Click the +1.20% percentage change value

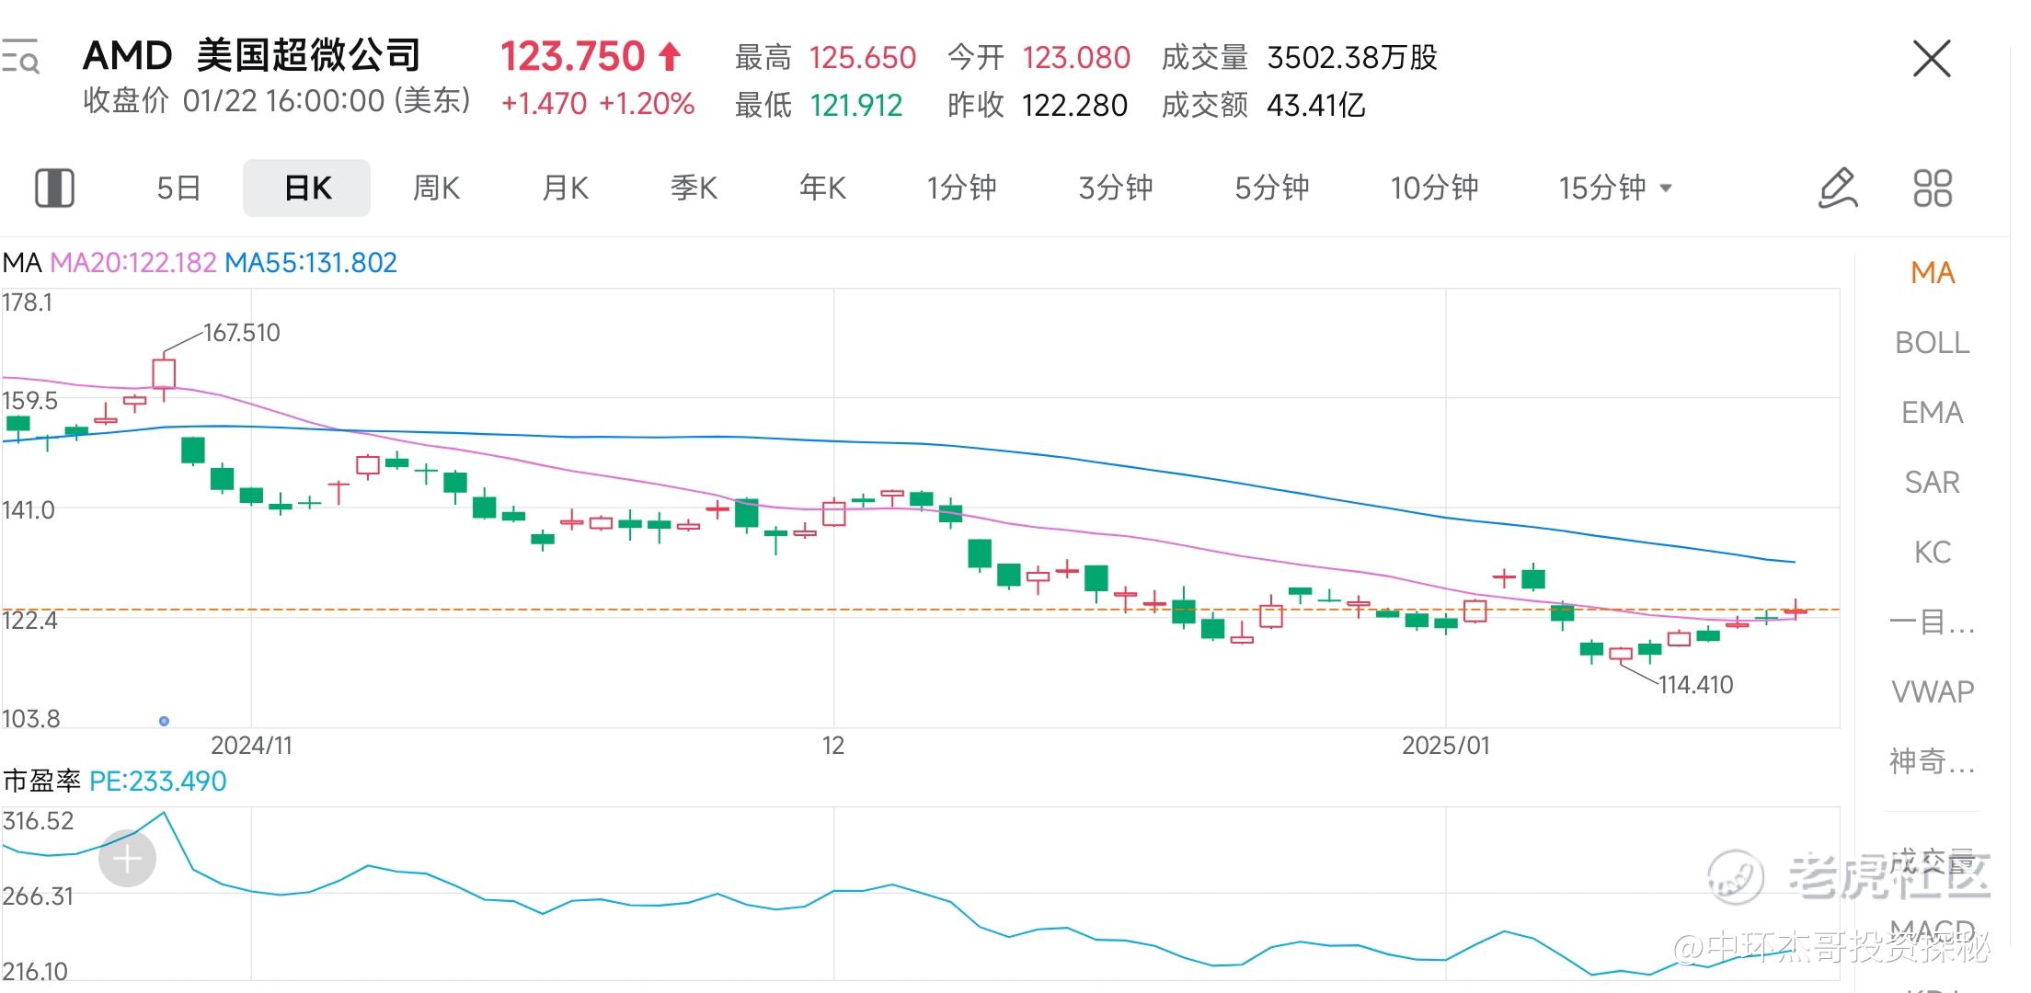(647, 104)
